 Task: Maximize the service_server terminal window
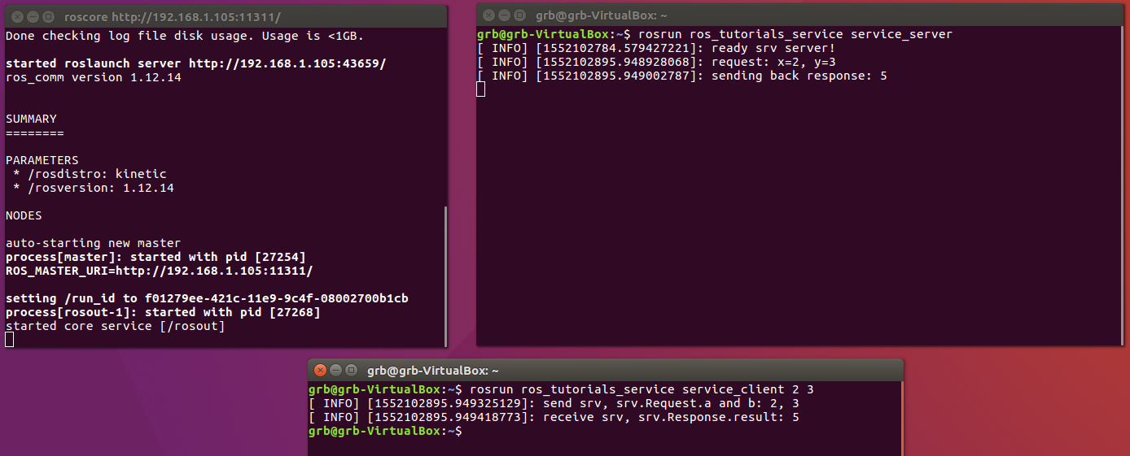tap(519, 15)
